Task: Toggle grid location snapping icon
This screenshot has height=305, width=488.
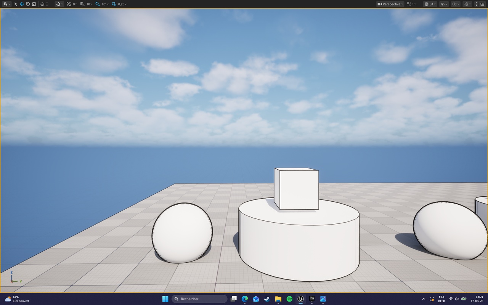Action: (82, 4)
